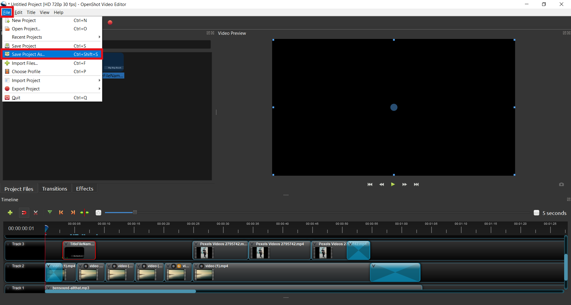Open Track 2 menu chevron
This screenshot has height=305, width=571.
pyautogui.click(x=8, y=266)
